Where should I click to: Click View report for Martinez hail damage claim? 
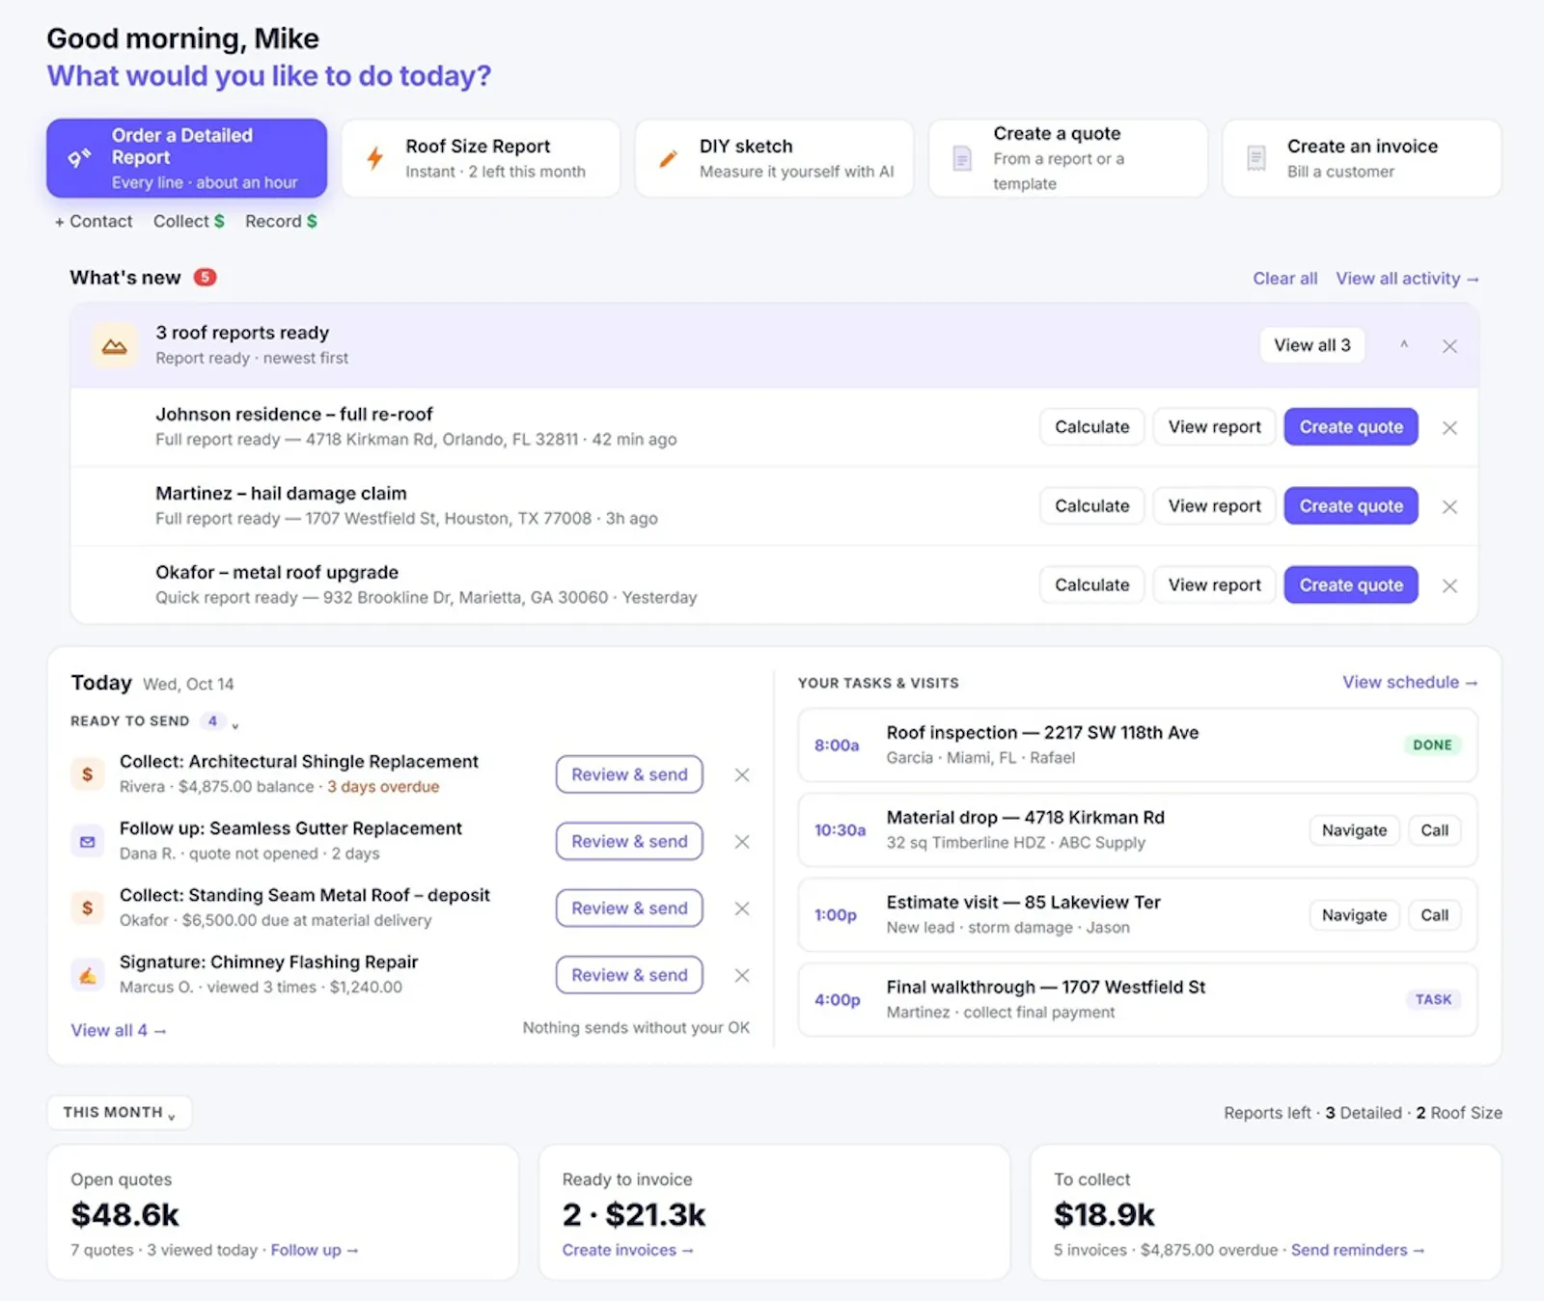(x=1215, y=506)
